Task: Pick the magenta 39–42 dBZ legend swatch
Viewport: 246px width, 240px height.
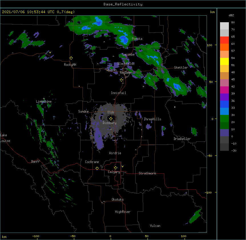Action: click(224, 90)
